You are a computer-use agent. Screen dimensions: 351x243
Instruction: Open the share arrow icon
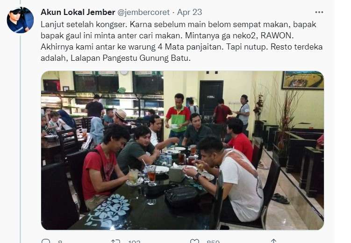(x=273, y=241)
